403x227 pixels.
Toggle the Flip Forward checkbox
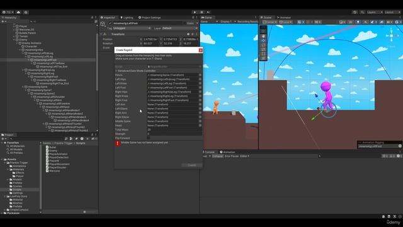[149, 138]
